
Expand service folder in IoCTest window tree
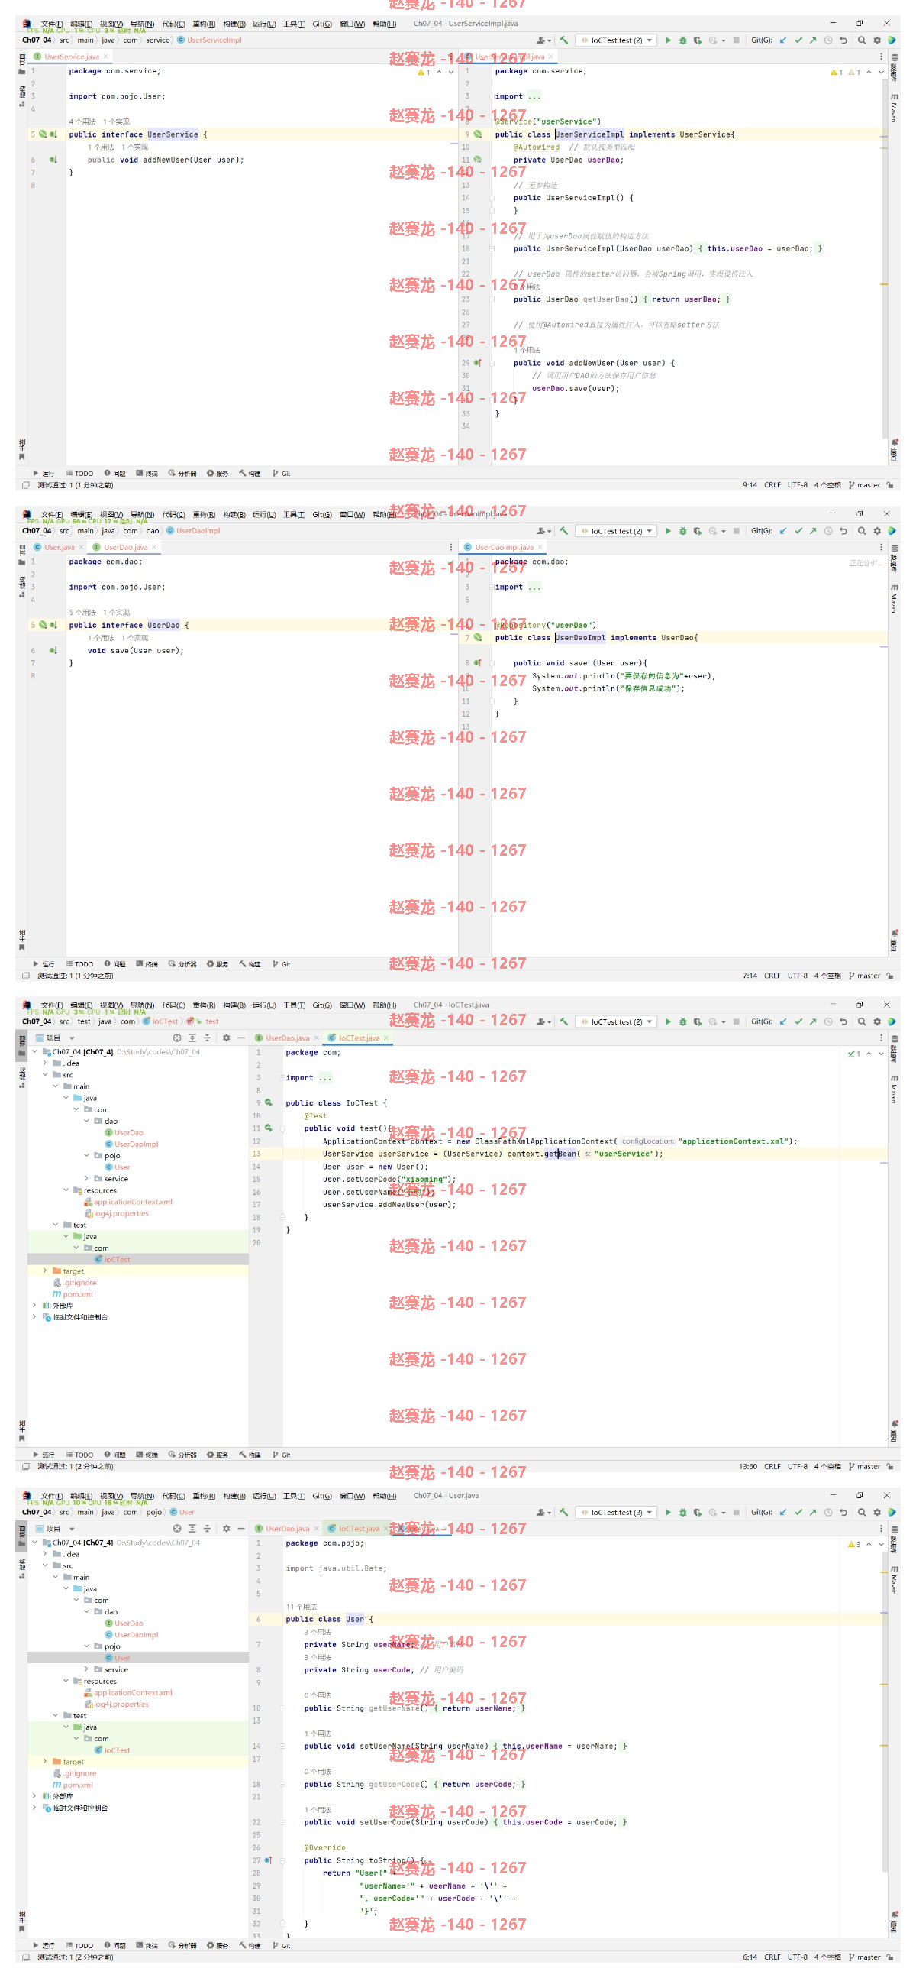[86, 1178]
